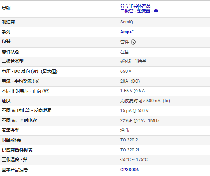Click the TO-220-2L supplier package value
This screenshot has width=210, height=176.
(130, 150)
